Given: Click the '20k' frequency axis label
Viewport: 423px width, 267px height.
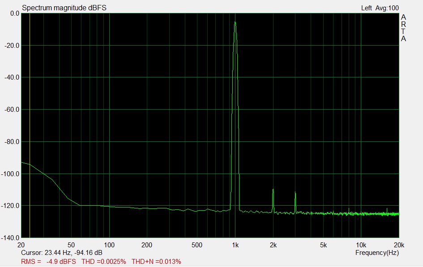Looking at the screenshot, I should pos(399,245).
